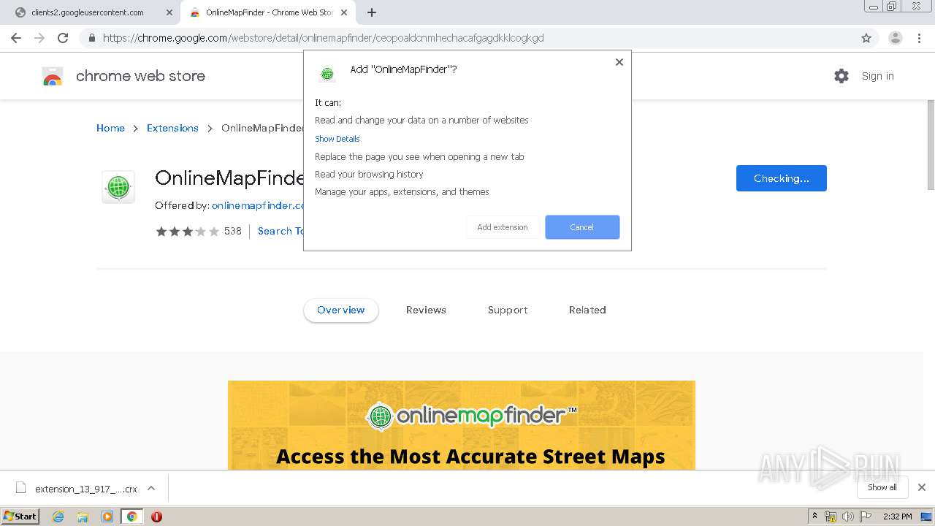Open the downloaded extension_13_917 crx file
The height and width of the screenshot is (526, 935).
pyautogui.click(x=77, y=489)
